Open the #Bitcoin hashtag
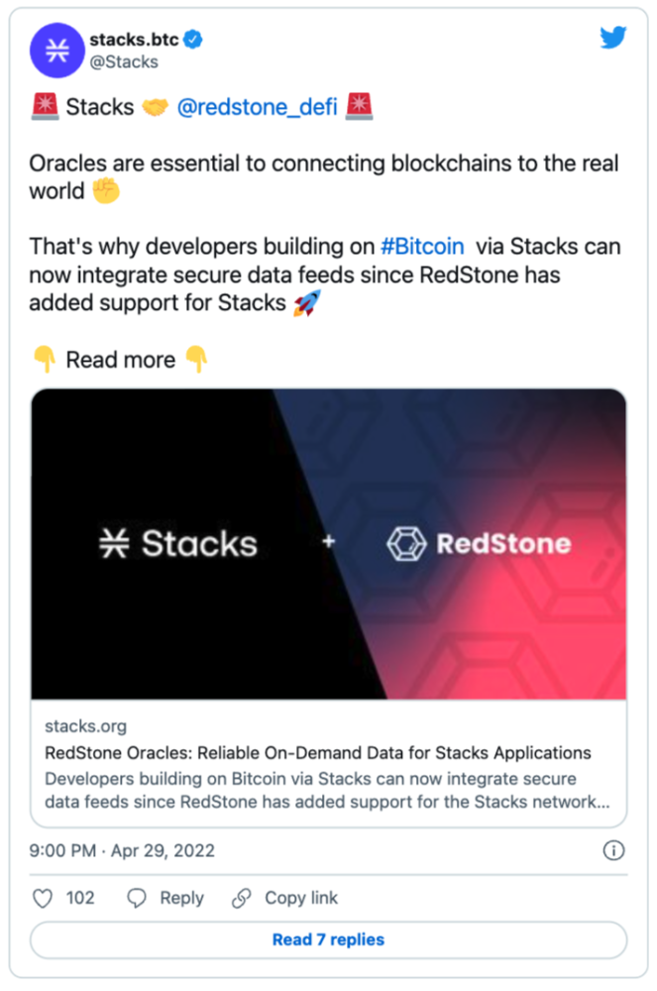Viewport: 657px width, 991px height. [x=422, y=246]
